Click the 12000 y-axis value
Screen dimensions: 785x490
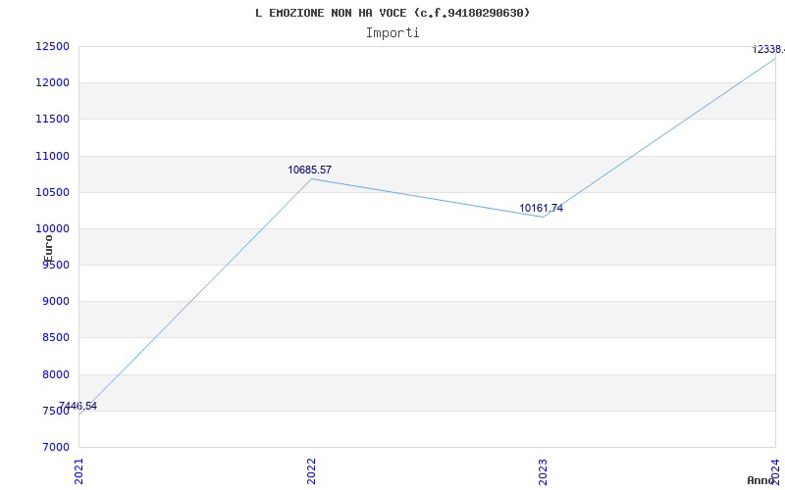pos(52,83)
